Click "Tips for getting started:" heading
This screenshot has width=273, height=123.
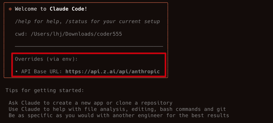click(x=45, y=90)
